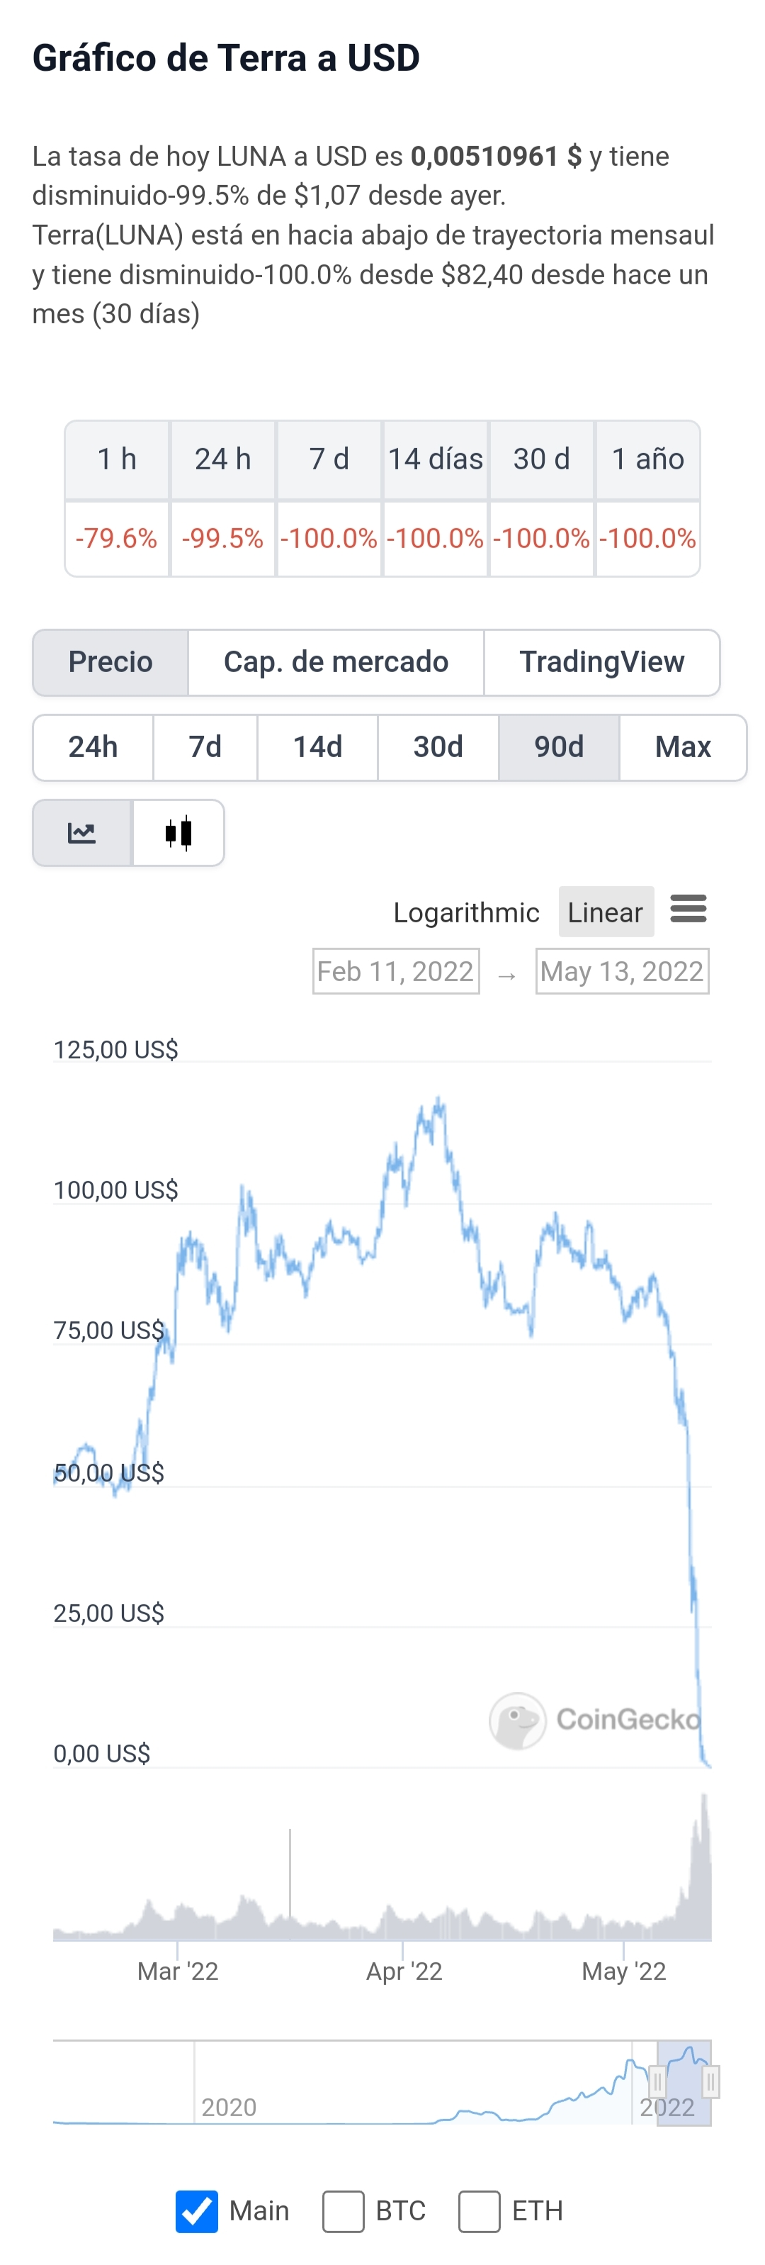Switch to the Cap. de mercado tab
Image resolution: width=765 pixels, height=2265 pixels.
coord(336,662)
